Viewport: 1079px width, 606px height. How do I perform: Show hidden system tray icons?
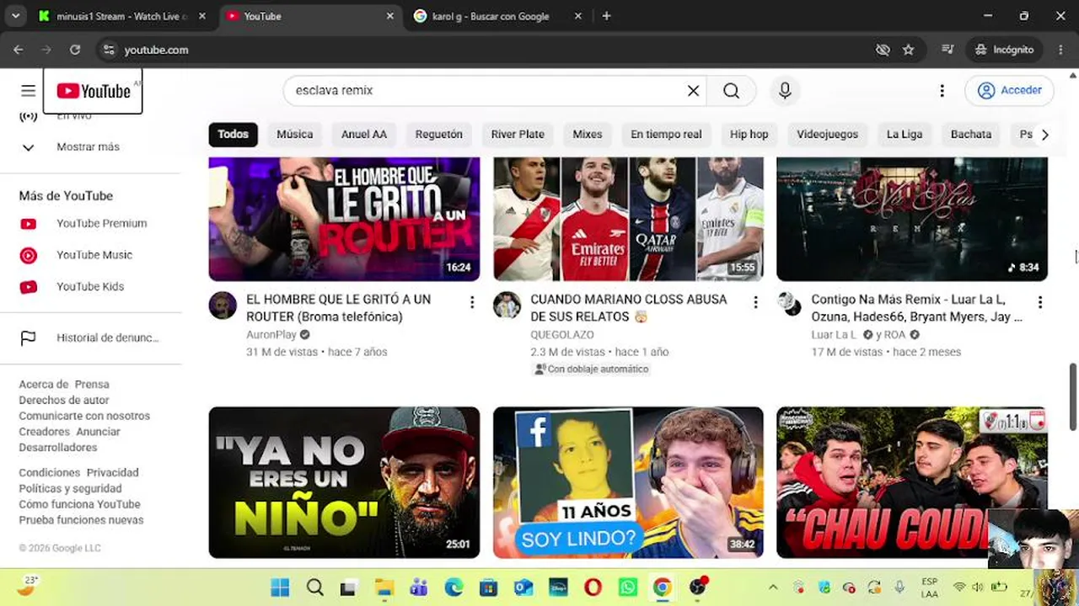point(773,587)
